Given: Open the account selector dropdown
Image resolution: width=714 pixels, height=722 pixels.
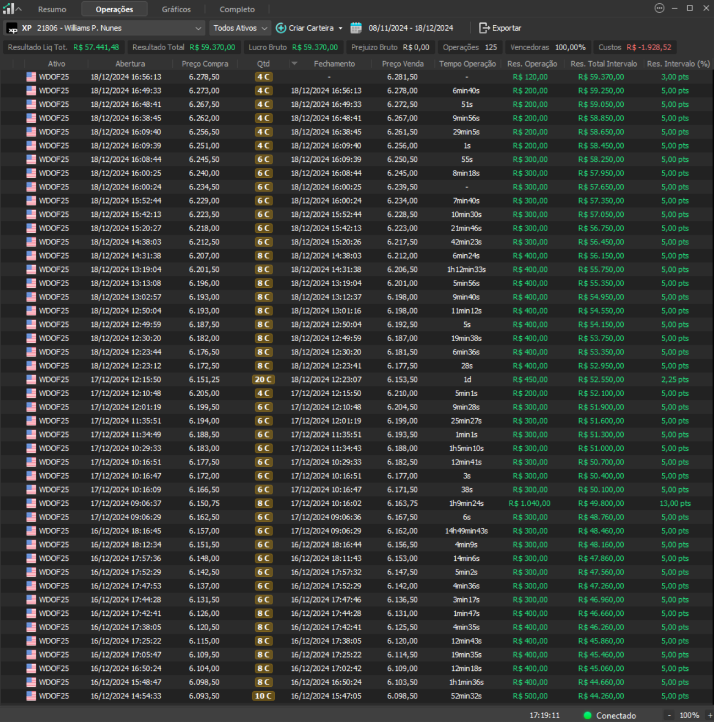Looking at the screenshot, I should (198, 28).
